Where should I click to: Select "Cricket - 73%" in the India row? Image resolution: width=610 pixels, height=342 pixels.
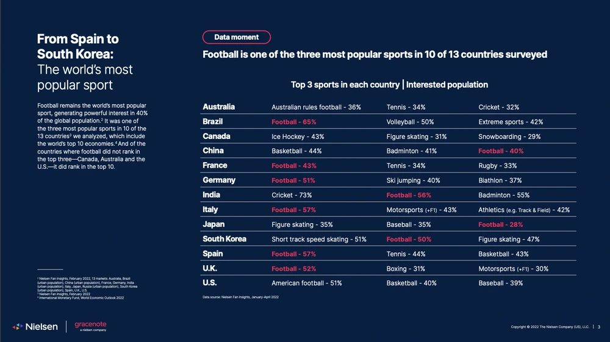[x=292, y=196]
